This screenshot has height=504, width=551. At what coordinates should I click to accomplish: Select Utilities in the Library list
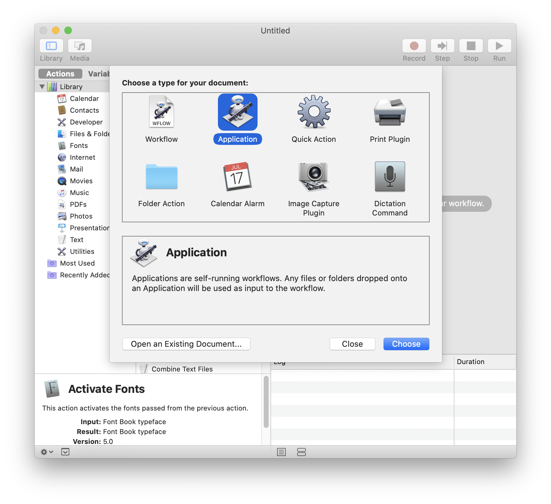[x=82, y=251]
